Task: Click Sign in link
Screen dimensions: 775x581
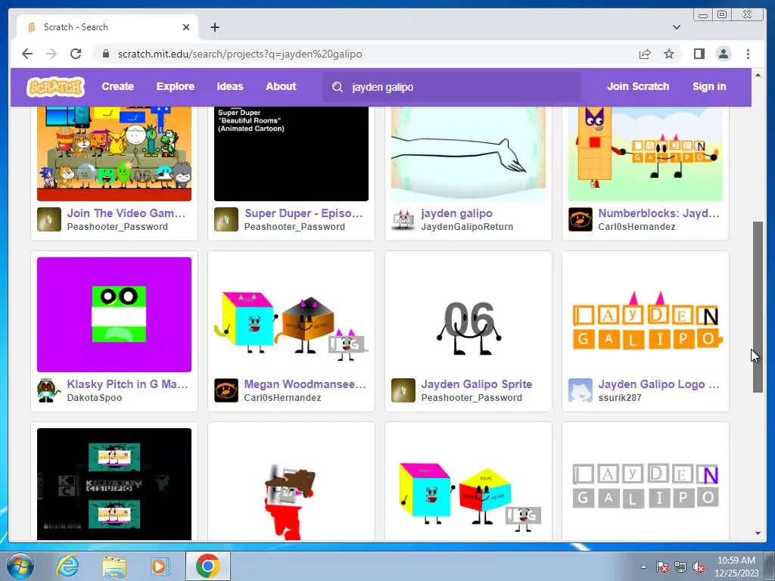Action: tap(709, 86)
